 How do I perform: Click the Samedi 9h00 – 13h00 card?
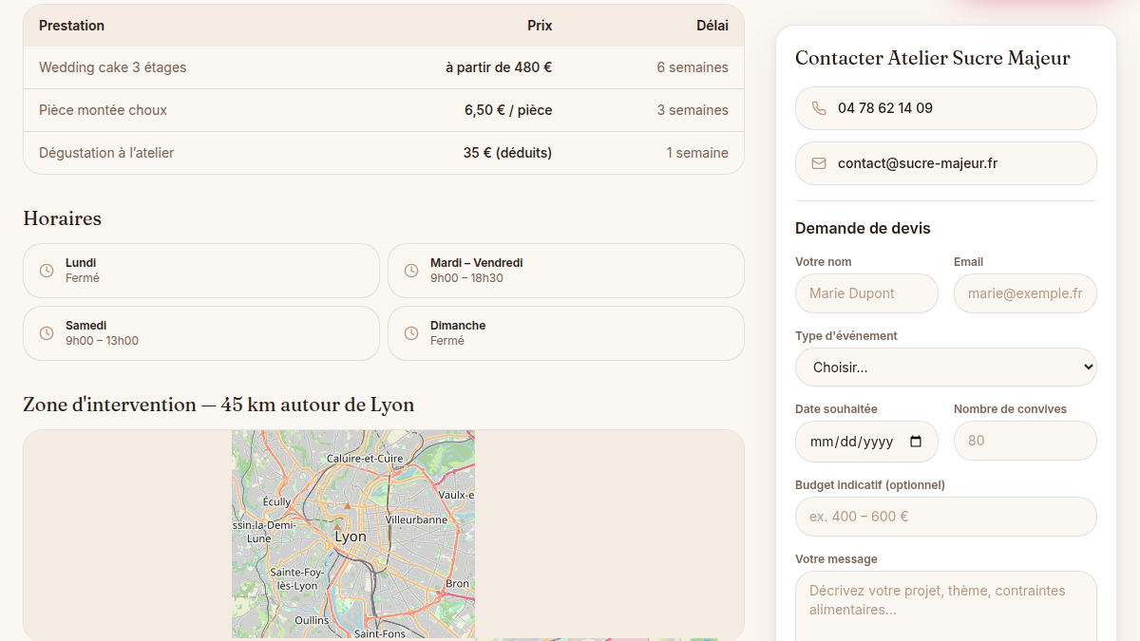[201, 333]
